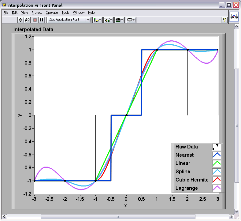Open the Resize Objects dropdown
The width and height of the screenshot is (241, 221).
119,20
